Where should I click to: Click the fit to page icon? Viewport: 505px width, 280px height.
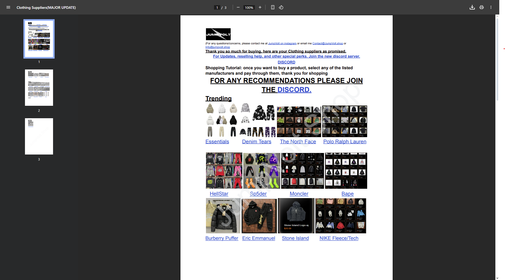click(x=273, y=8)
